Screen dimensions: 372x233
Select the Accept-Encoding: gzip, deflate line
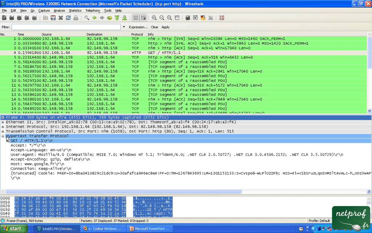(50, 159)
